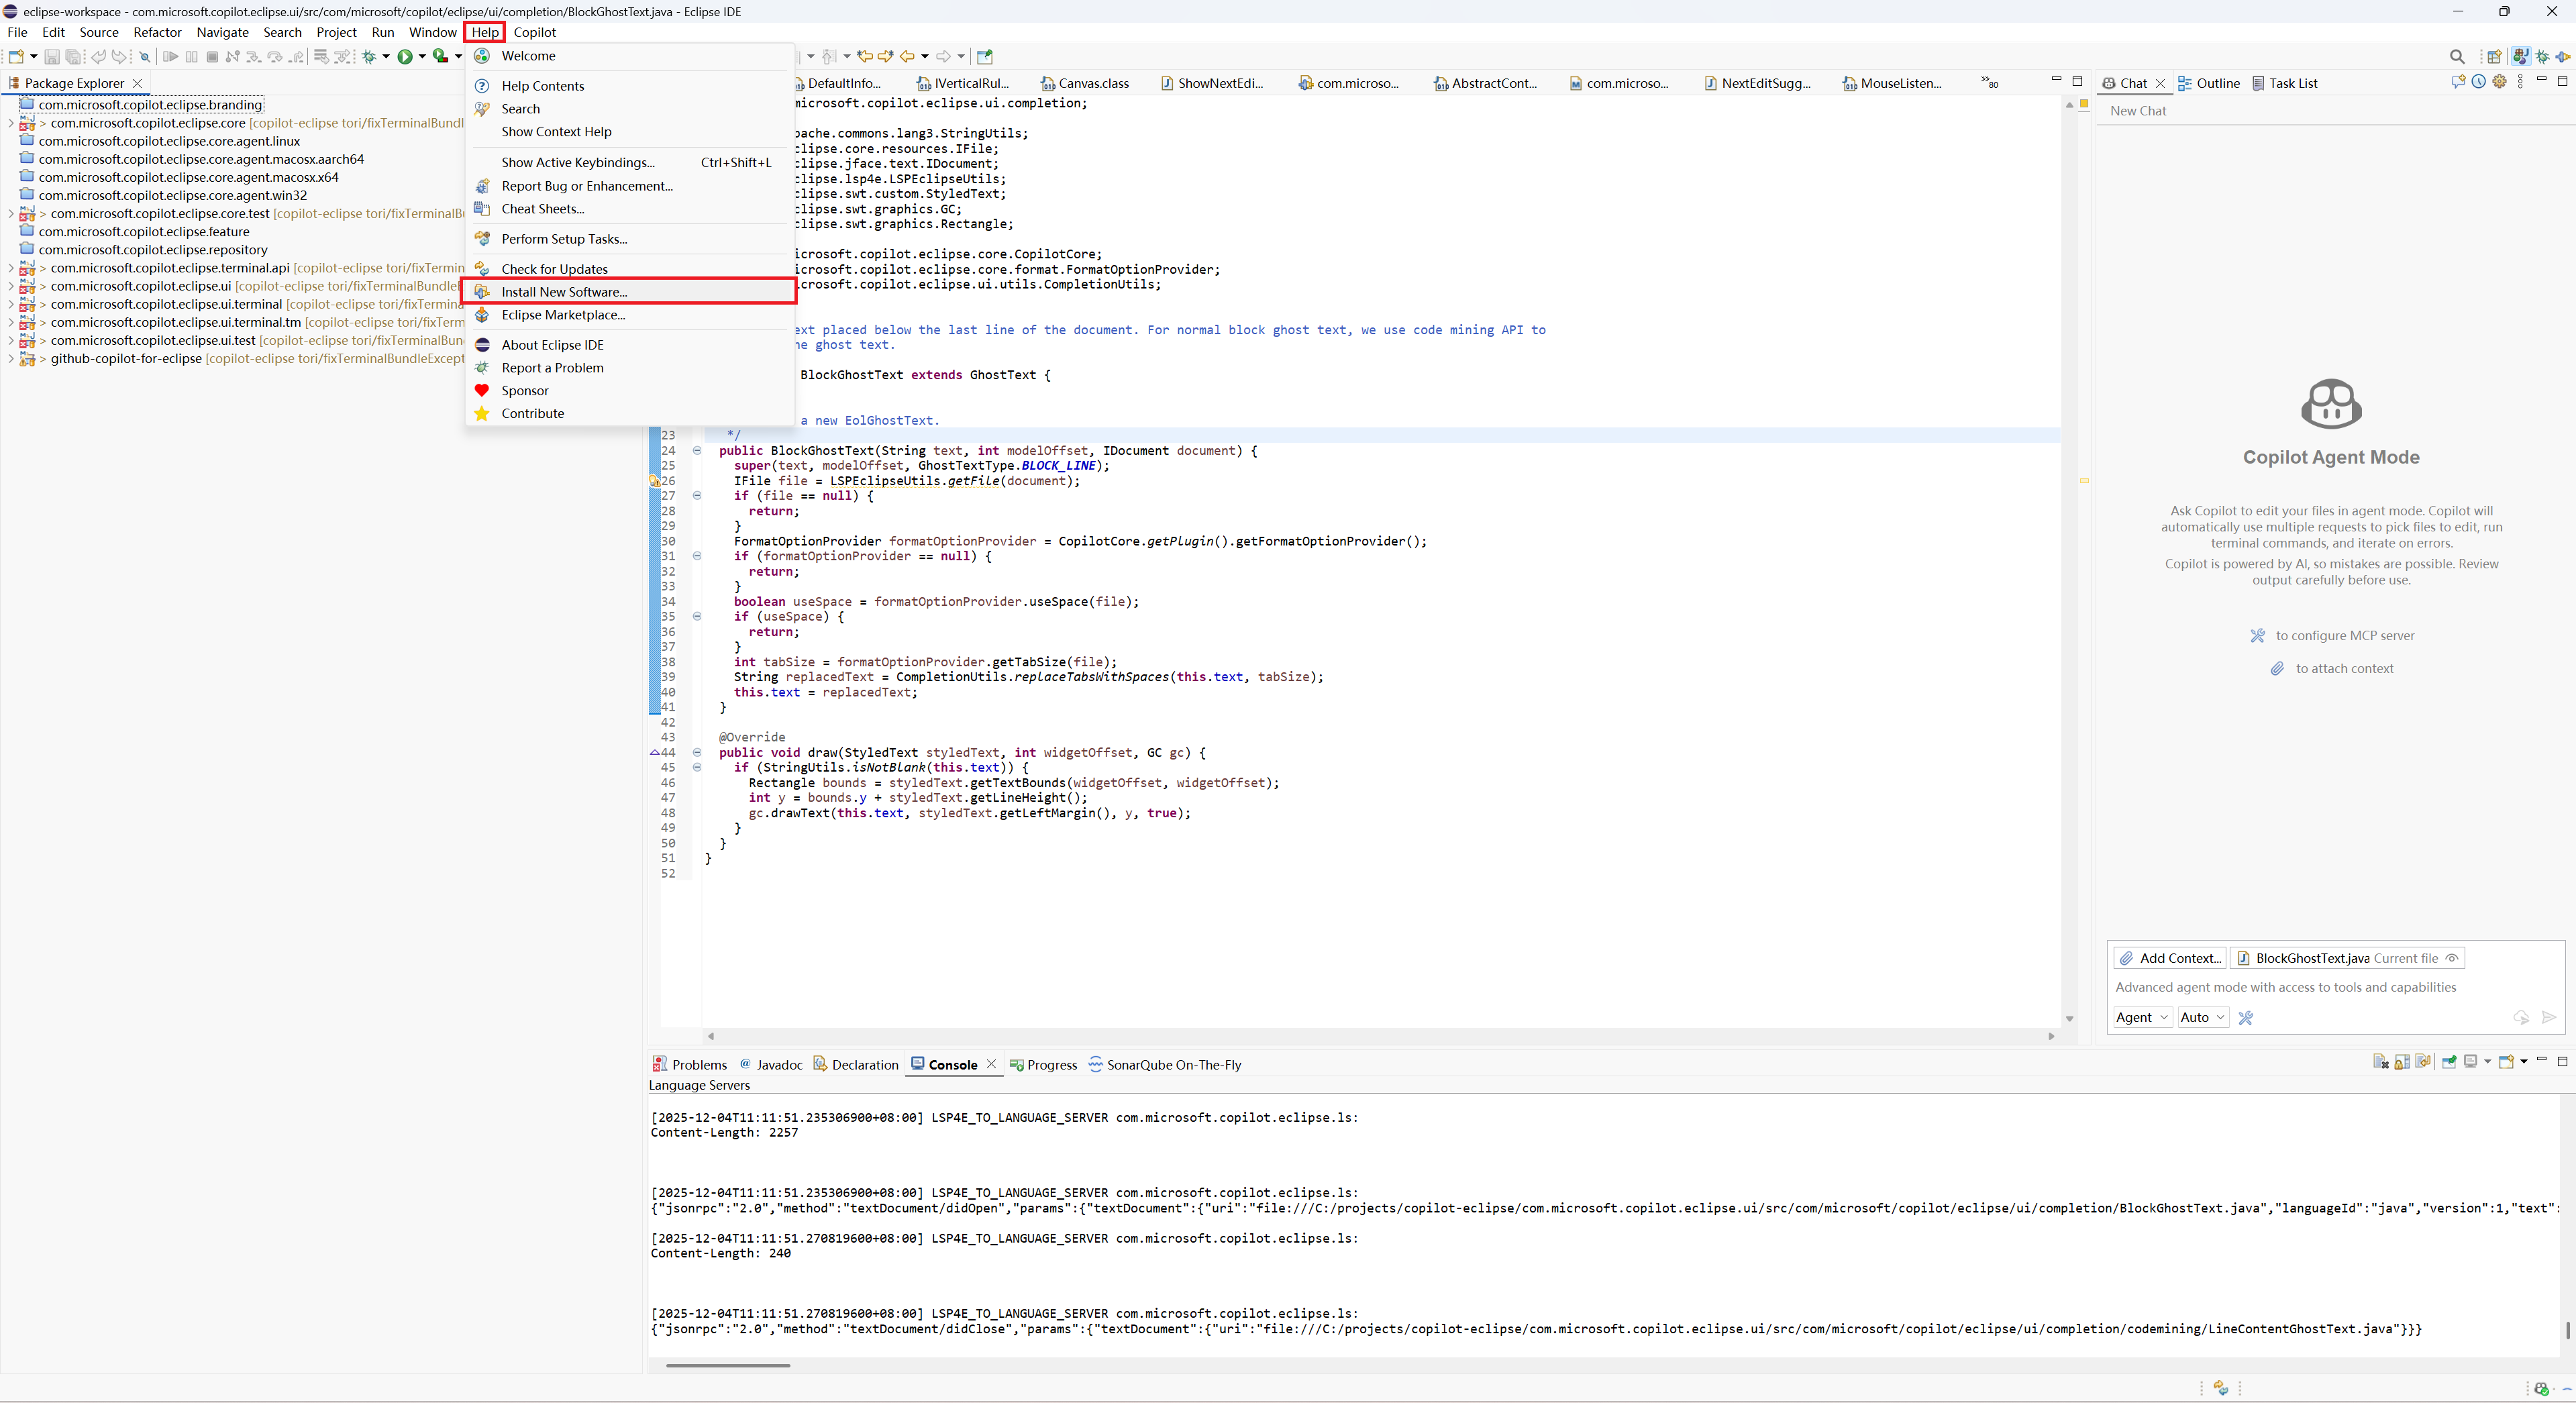Viewport: 2576px width, 1403px height.
Task: Open the Debug perspective bug icon
Action: point(2542,57)
